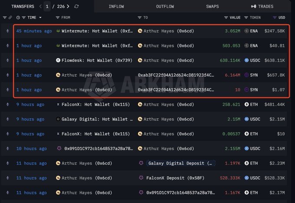Open Arthur Hayes sender in 1.197K ETH row

(x=87, y=163)
